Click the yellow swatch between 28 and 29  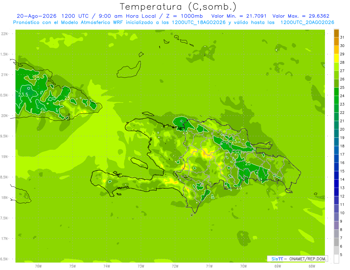click(x=336, y=58)
